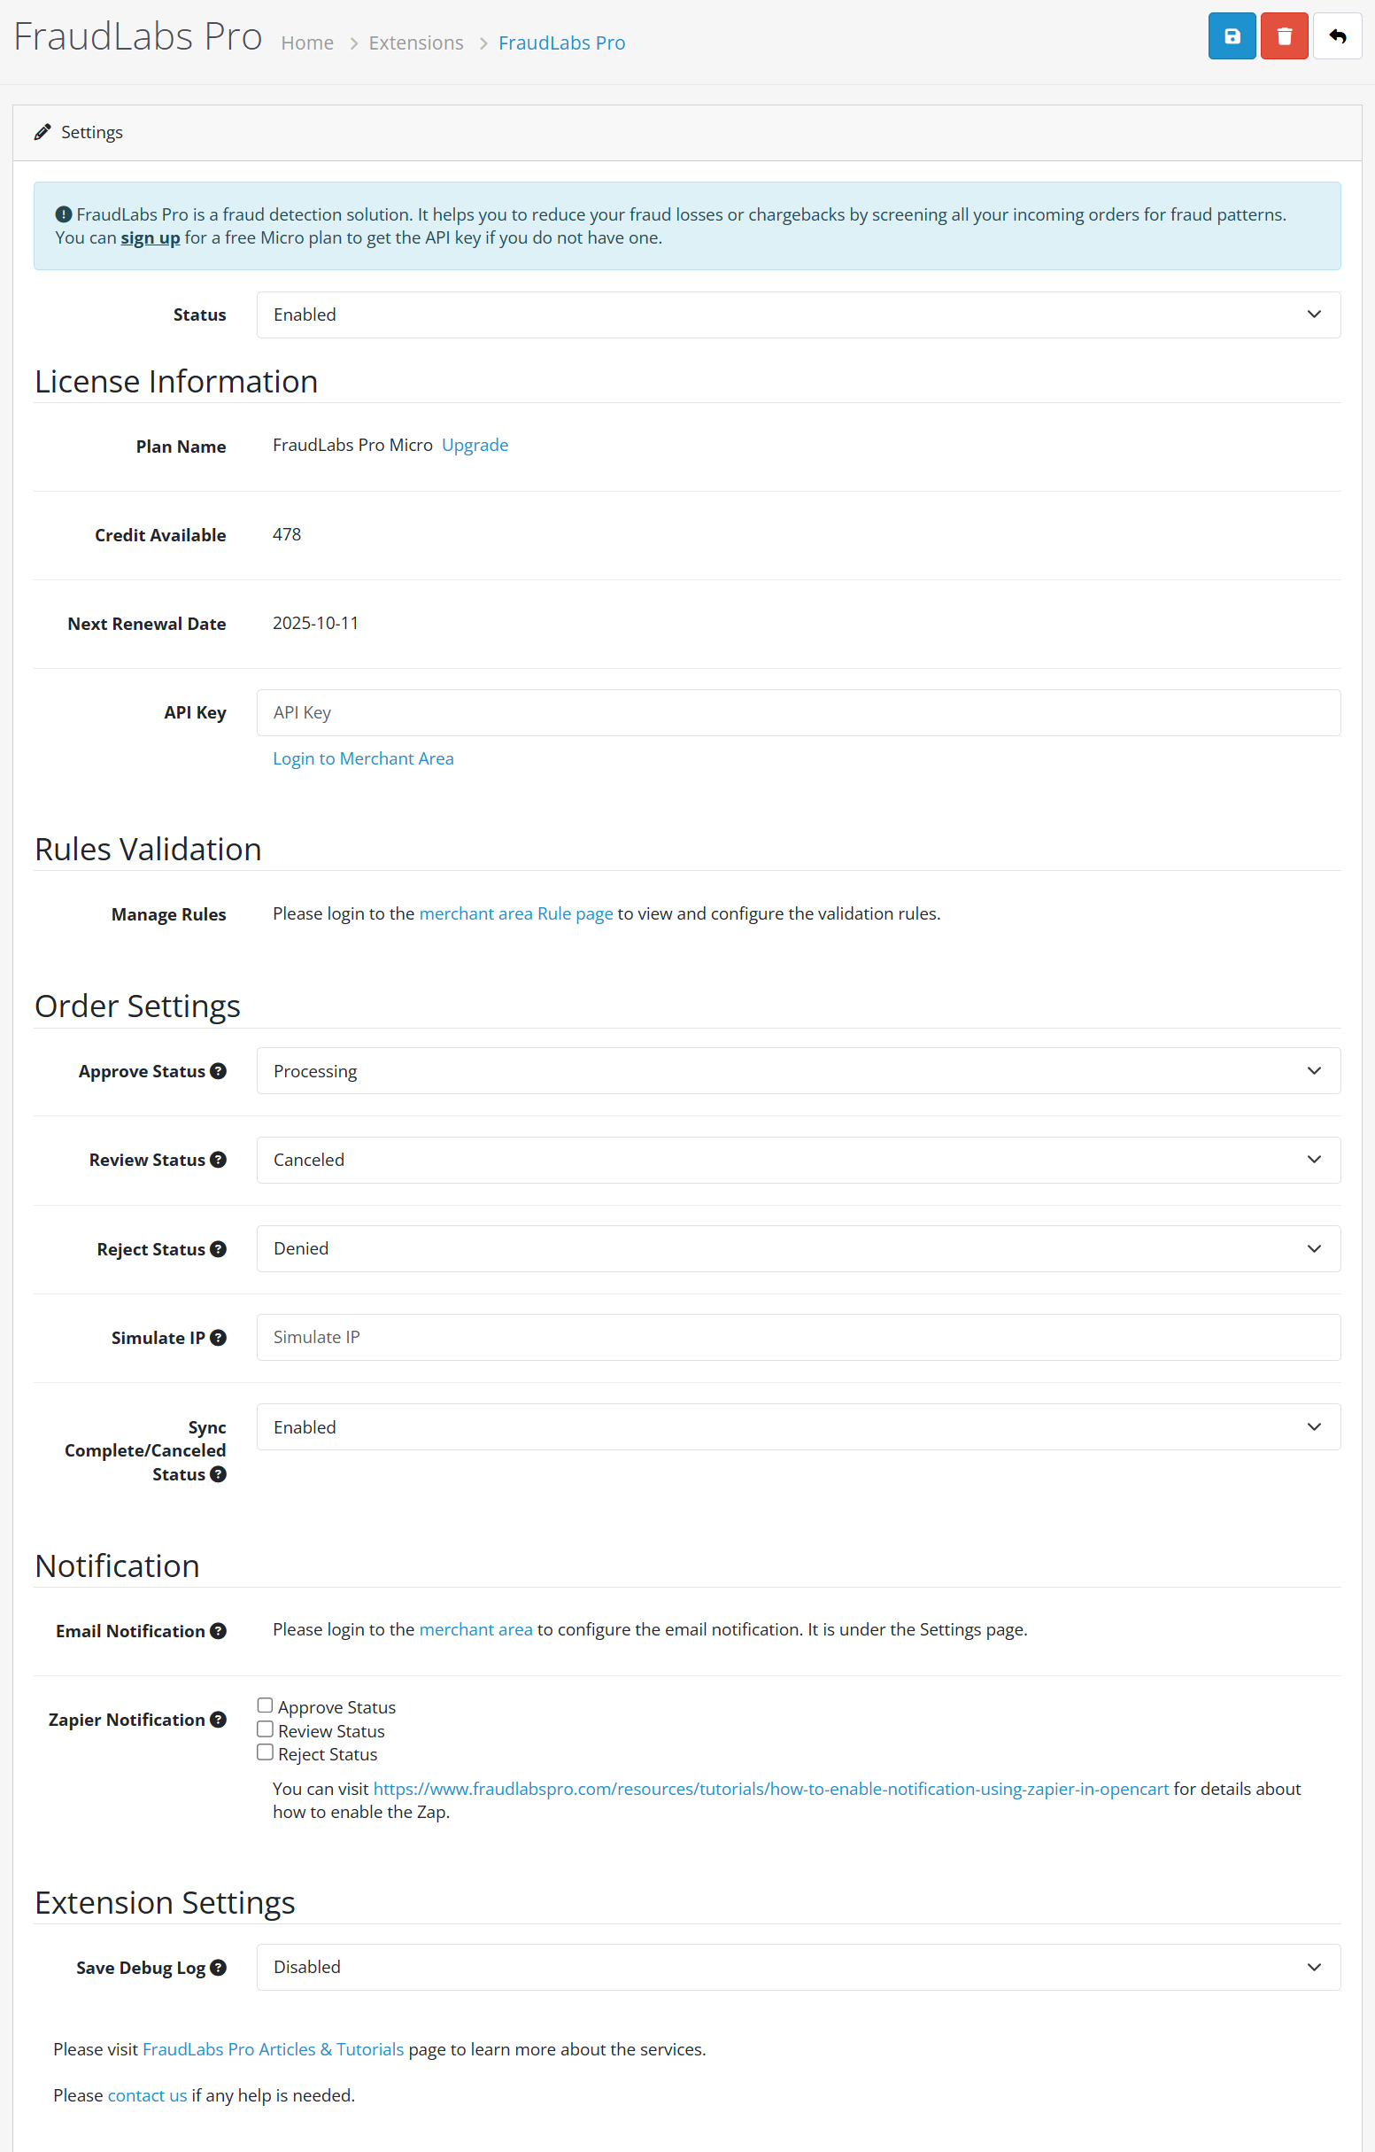Click help icon next to Review Status label
Screen dimensions: 1375x2152
click(x=218, y=1159)
